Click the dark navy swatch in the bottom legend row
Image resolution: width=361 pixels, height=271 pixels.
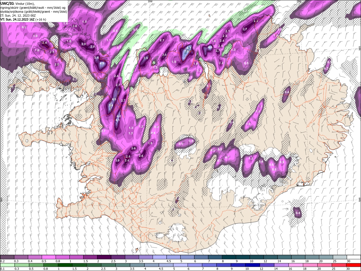pyautogui.click(x=252, y=265)
